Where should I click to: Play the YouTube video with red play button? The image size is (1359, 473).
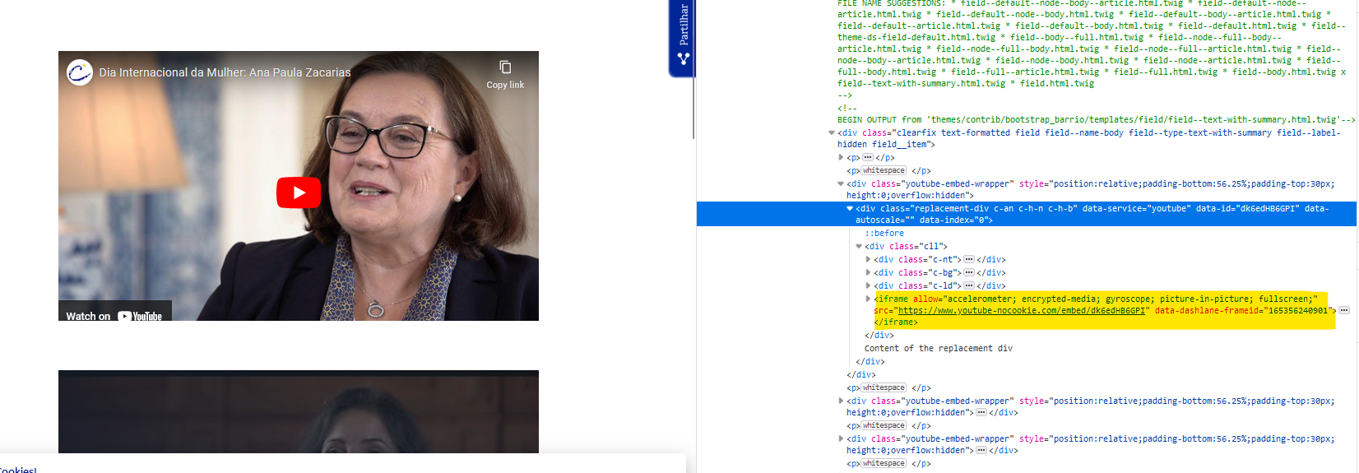pos(298,192)
